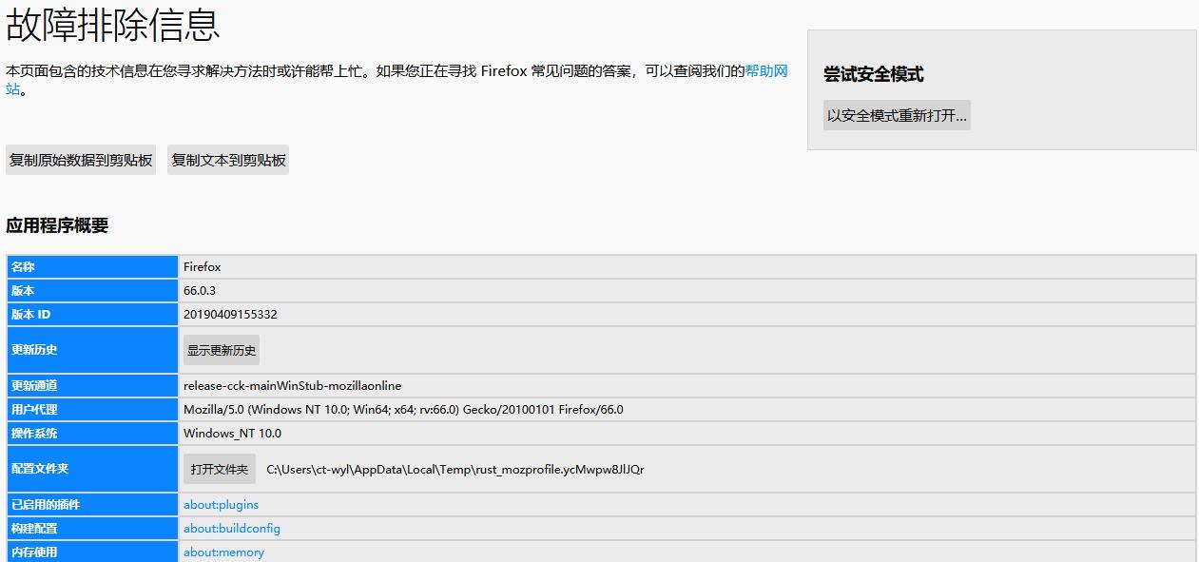Click the 应用程序概要 section heading
The image size is (1199, 562).
(57, 225)
